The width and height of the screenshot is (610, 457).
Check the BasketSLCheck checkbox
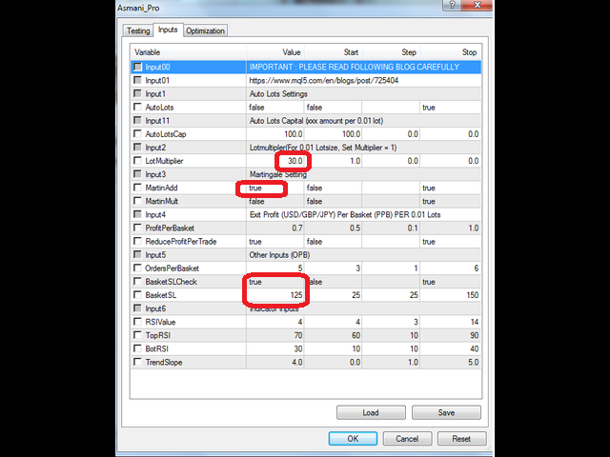(x=137, y=282)
